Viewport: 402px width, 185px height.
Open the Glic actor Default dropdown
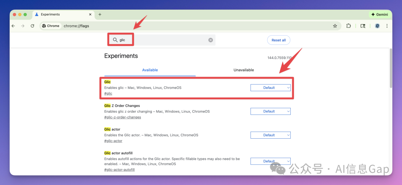pyautogui.click(x=271, y=135)
